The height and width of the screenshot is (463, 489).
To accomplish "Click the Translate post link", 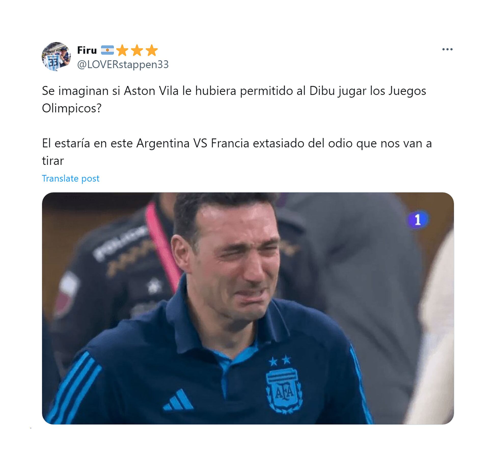I will [x=71, y=178].
